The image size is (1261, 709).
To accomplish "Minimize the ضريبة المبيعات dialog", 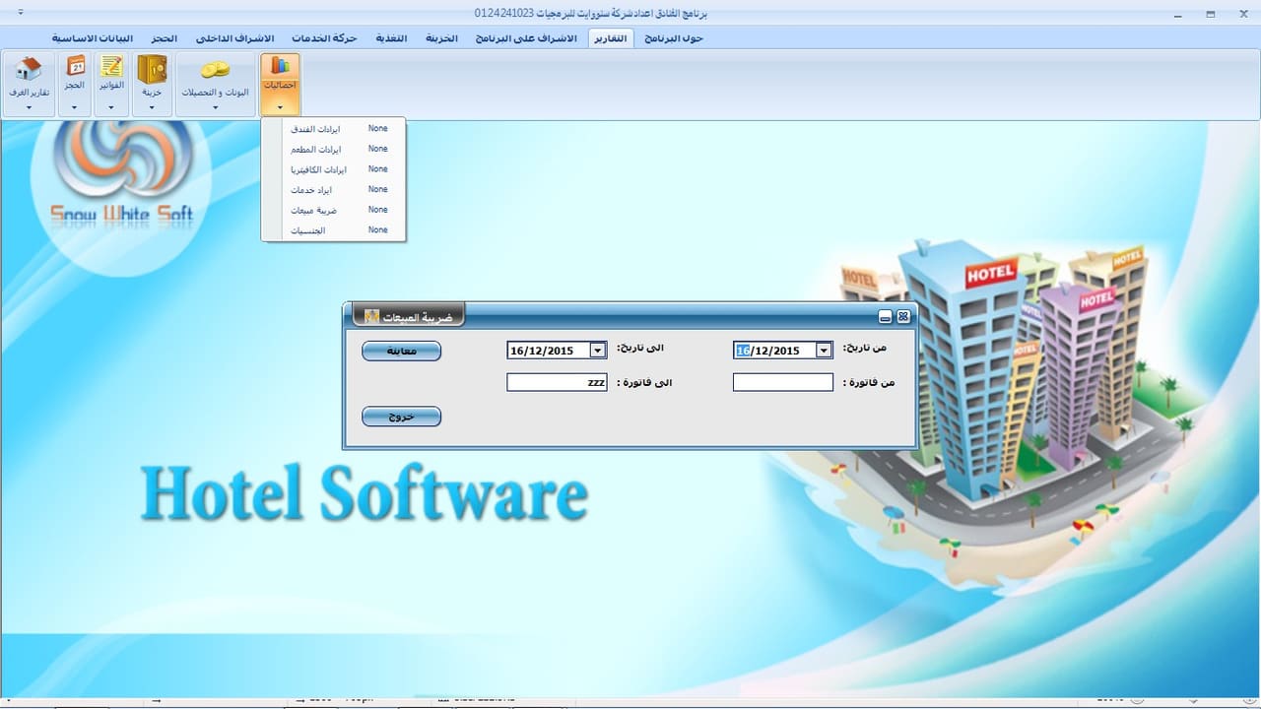I will (886, 317).
